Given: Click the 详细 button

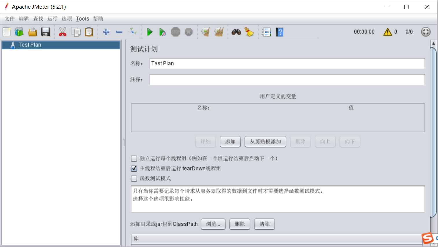Looking at the screenshot, I should pyautogui.click(x=206, y=142).
